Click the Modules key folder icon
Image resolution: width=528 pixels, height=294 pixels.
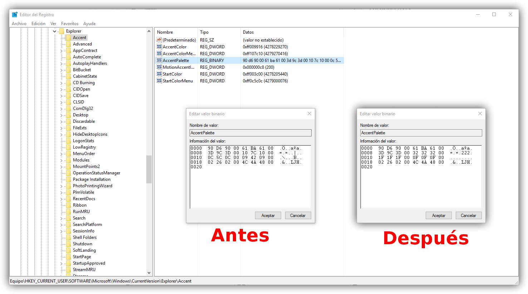[x=68, y=160]
